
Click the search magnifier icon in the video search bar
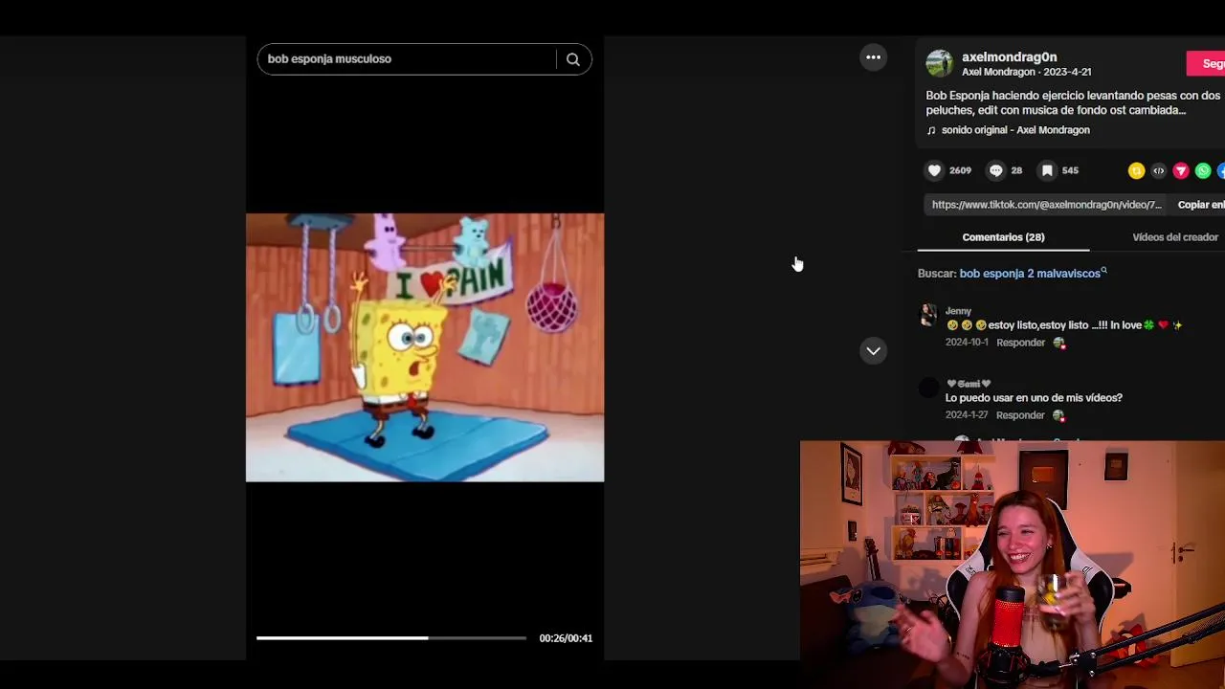coord(572,59)
